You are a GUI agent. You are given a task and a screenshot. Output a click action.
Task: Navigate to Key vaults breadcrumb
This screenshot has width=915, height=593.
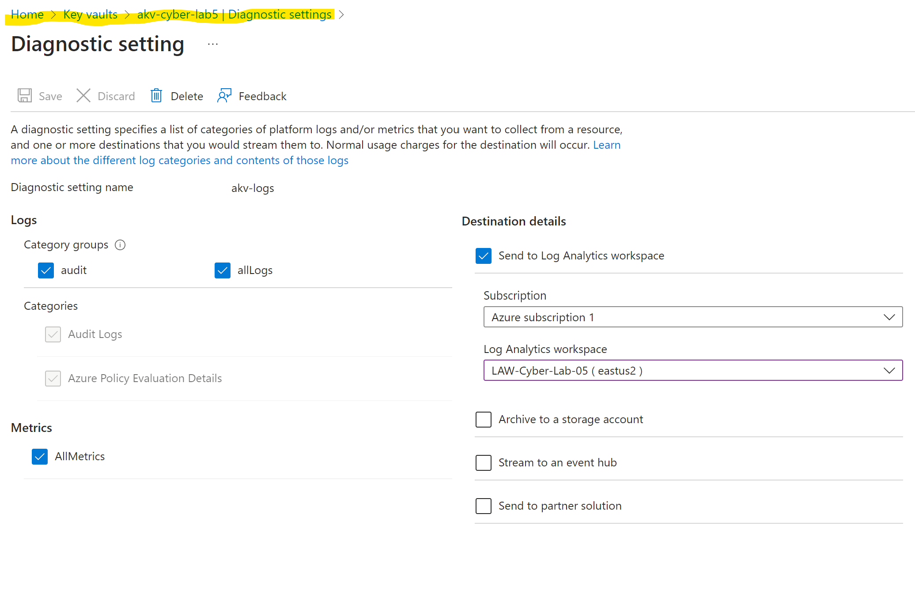tap(90, 15)
